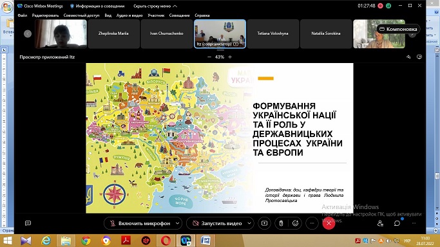Image resolution: width=440 pixels, height=247 pixels.
Task: Switch to Word document in taskbar
Action: coord(206,241)
